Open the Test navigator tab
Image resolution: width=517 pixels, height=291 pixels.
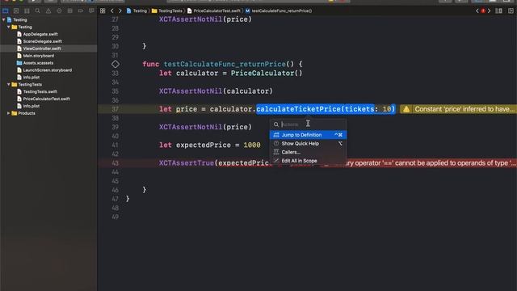[59, 11]
